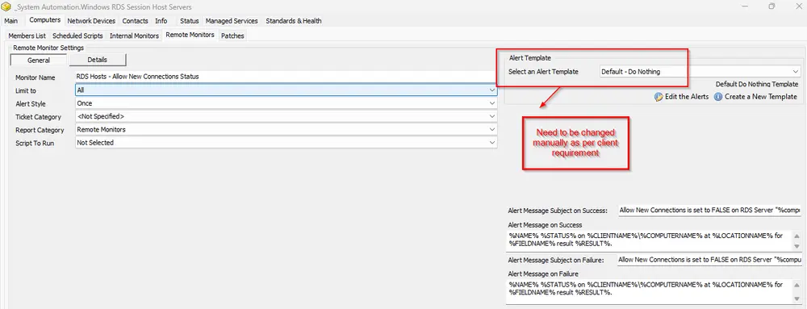Image resolution: width=807 pixels, height=309 pixels.
Task: Click the Edit the Alerts link
Action: 687,97
